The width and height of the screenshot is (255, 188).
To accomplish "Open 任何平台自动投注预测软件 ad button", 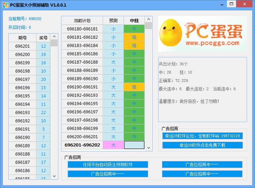I will (108, 164).
